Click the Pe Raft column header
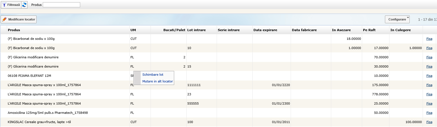This screenshot has height=127, width=437. [369, 30]
